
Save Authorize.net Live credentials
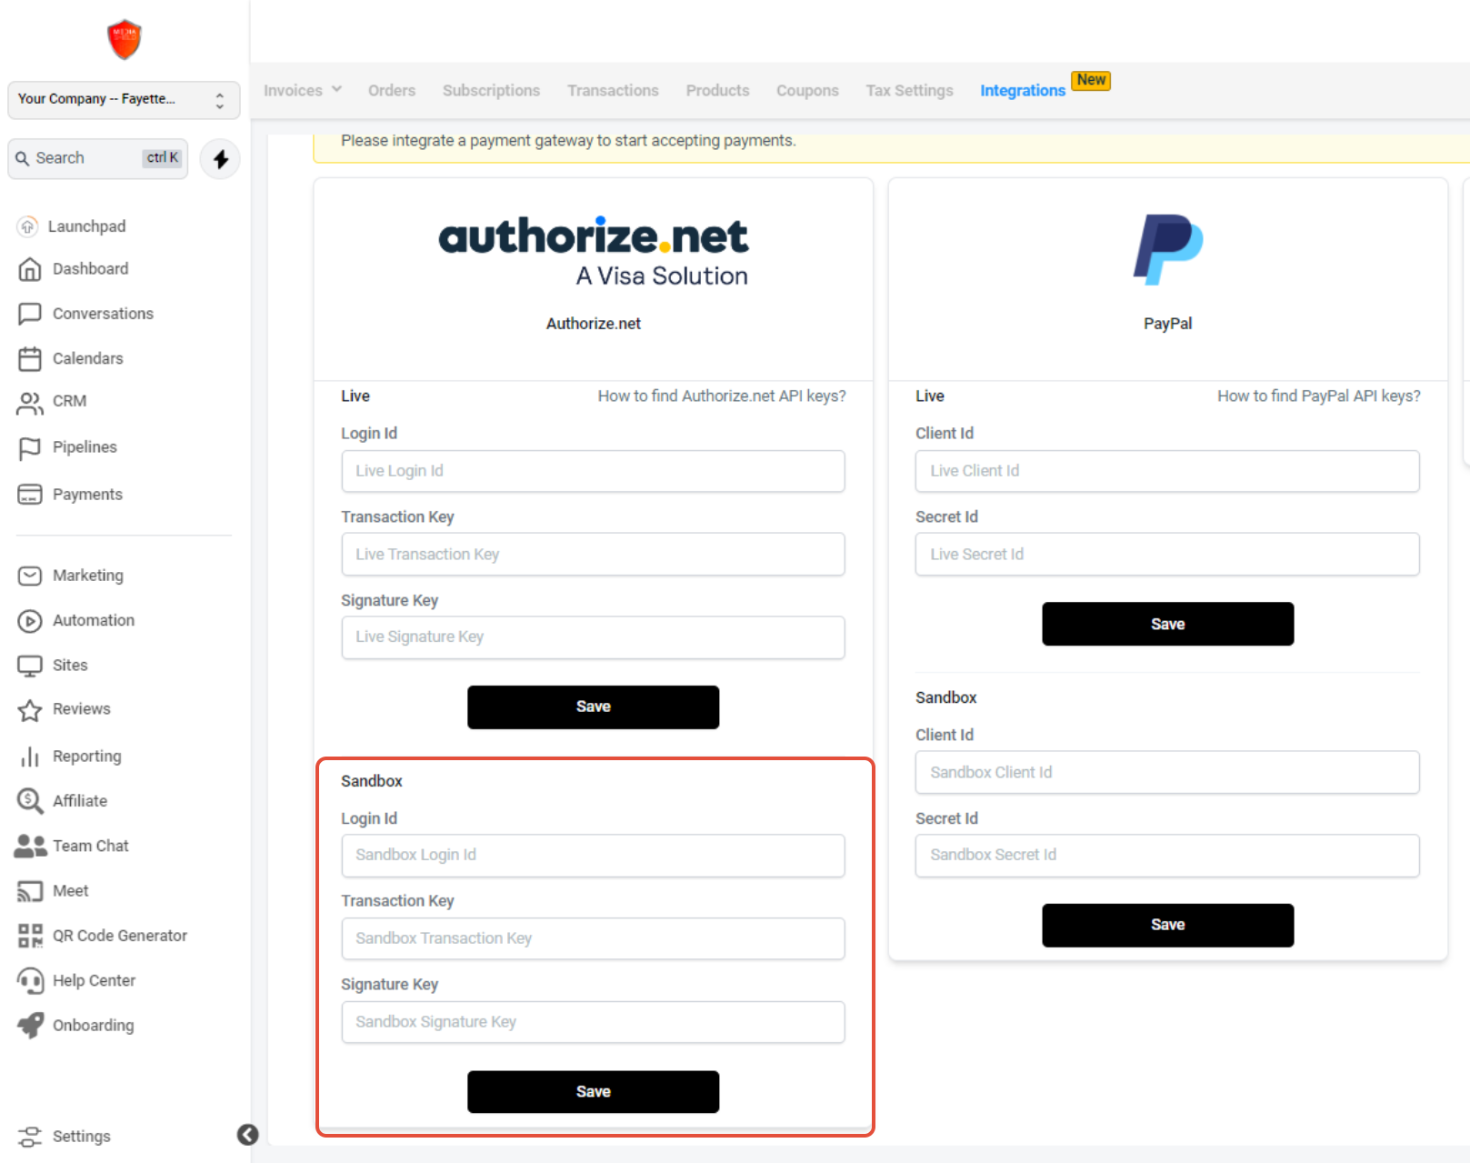point(594,707)
